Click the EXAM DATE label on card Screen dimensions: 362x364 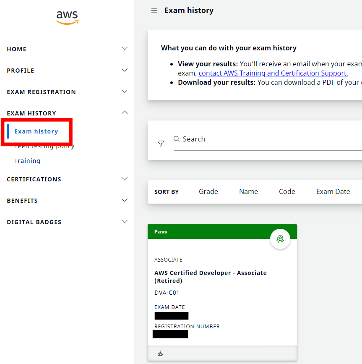pos(169,307)
